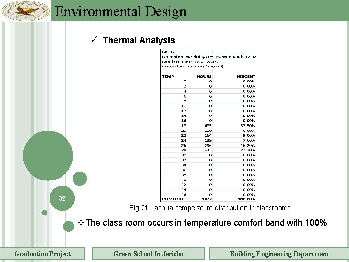Click the "Operation: Weekdays" line in the table
Viewport: 349px width, 262px height.
pos(209,57)
